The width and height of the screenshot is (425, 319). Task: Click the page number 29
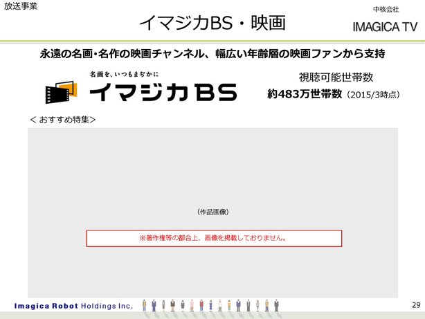click(x=416, y=305)
